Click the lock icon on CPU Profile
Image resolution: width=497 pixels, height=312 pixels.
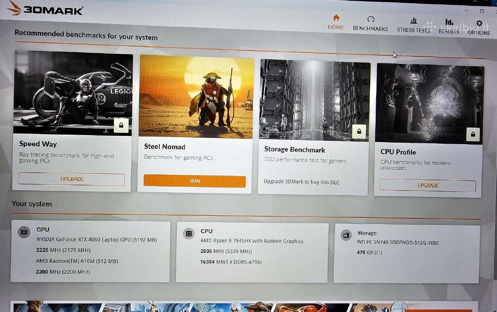[x=473, y=134]
